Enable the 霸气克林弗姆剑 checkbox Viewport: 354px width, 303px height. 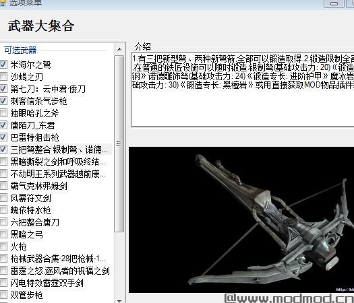click(3, 186)
